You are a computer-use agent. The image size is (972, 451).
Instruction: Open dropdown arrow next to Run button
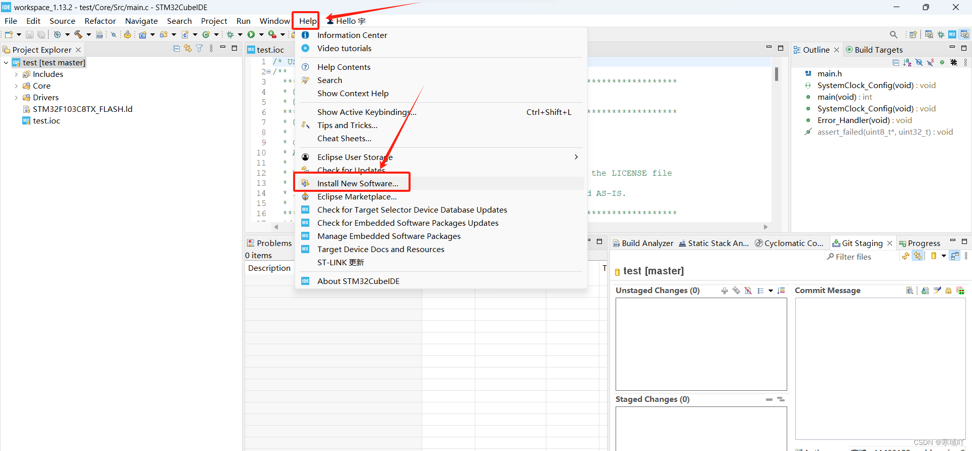tap(261, 34)
